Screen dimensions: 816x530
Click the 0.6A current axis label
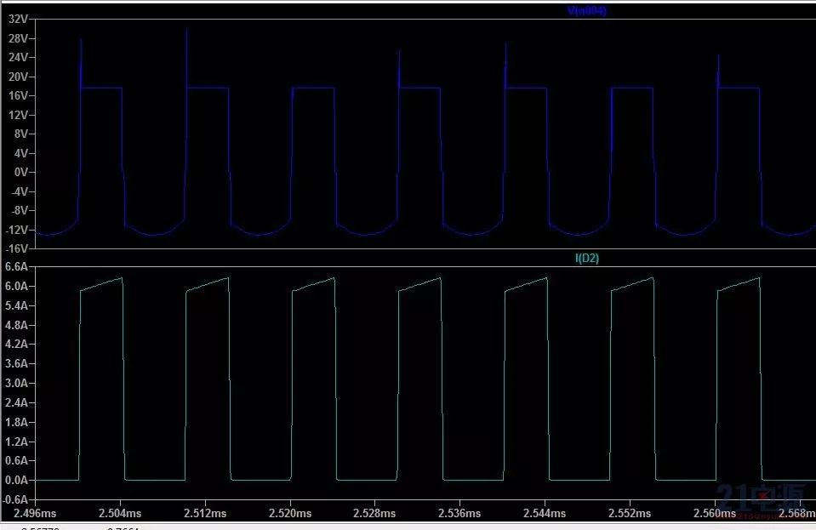(x=16, y=461)
